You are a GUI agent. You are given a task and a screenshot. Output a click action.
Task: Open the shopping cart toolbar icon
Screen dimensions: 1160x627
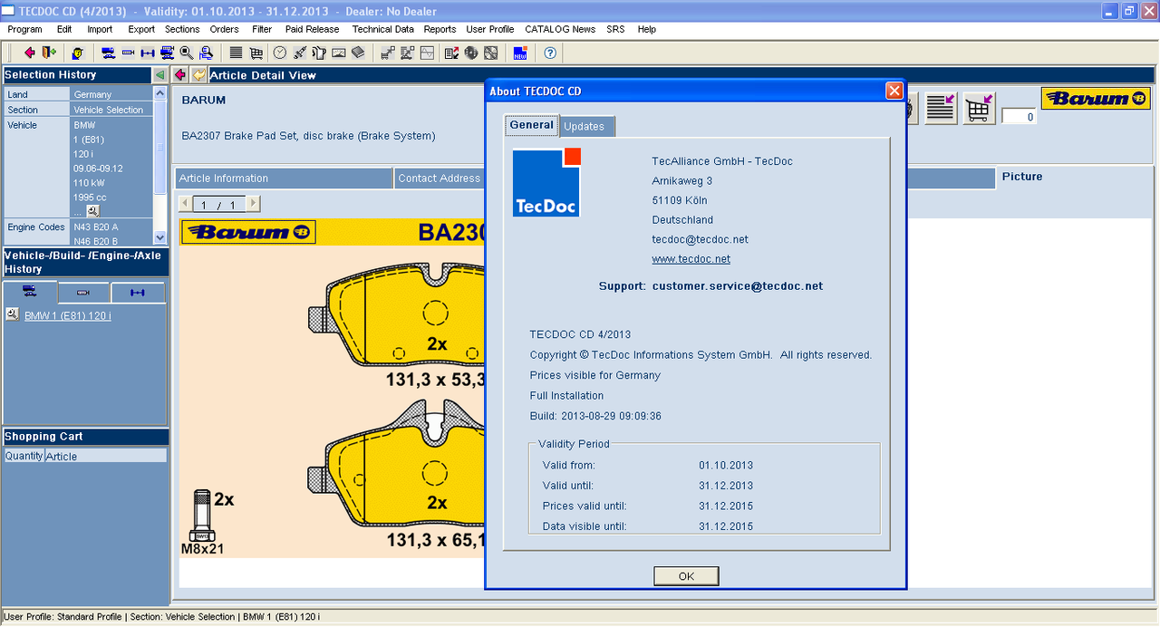pos(256,53)
